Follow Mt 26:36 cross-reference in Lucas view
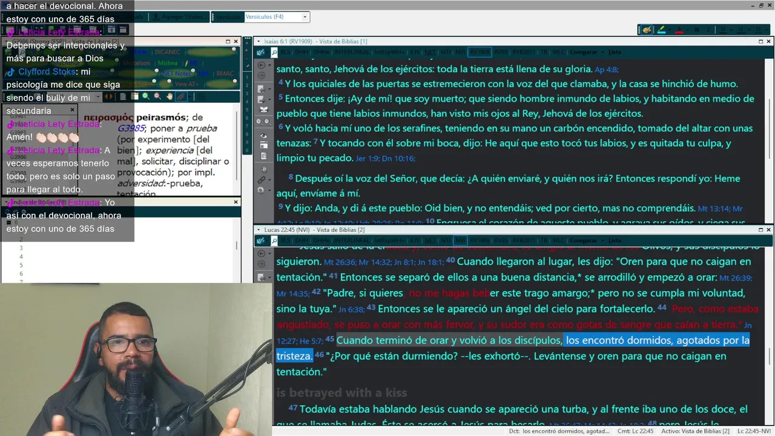Screen dimensions: 775x436 340,262
